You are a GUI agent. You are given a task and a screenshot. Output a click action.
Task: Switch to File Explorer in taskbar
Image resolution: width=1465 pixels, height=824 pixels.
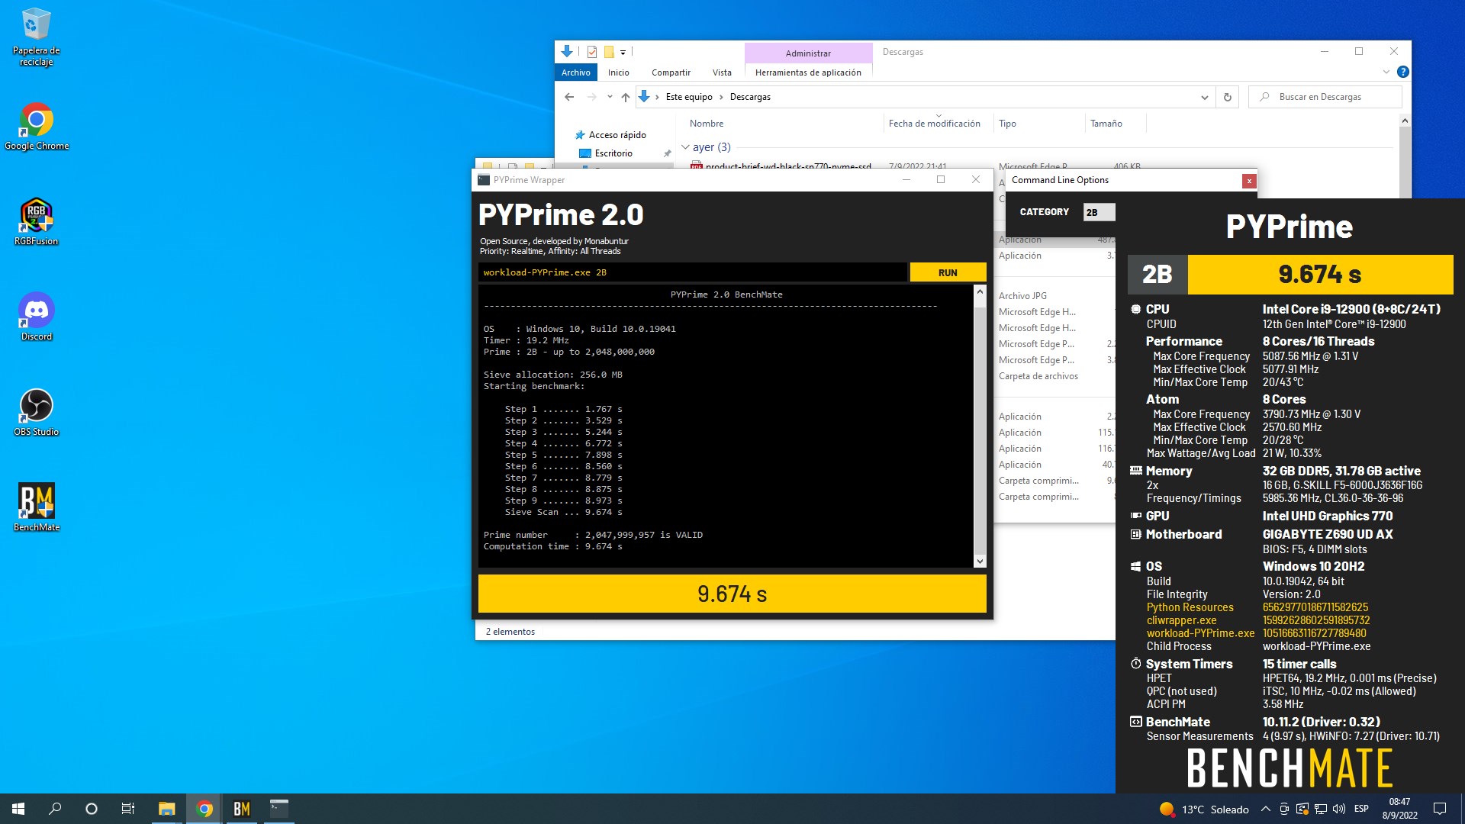pos(166,809)
